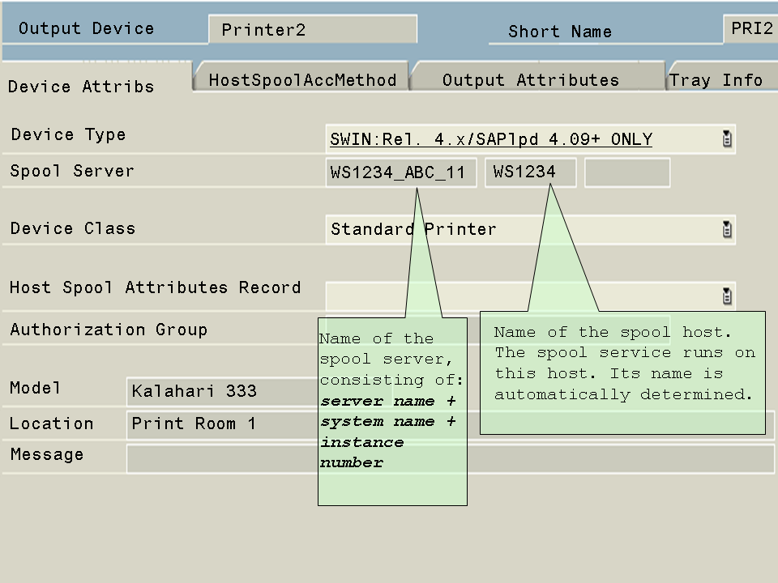Click the empty field right of WS1234
The height and width of the screenshot is (583, 778).
click(626, 172)
